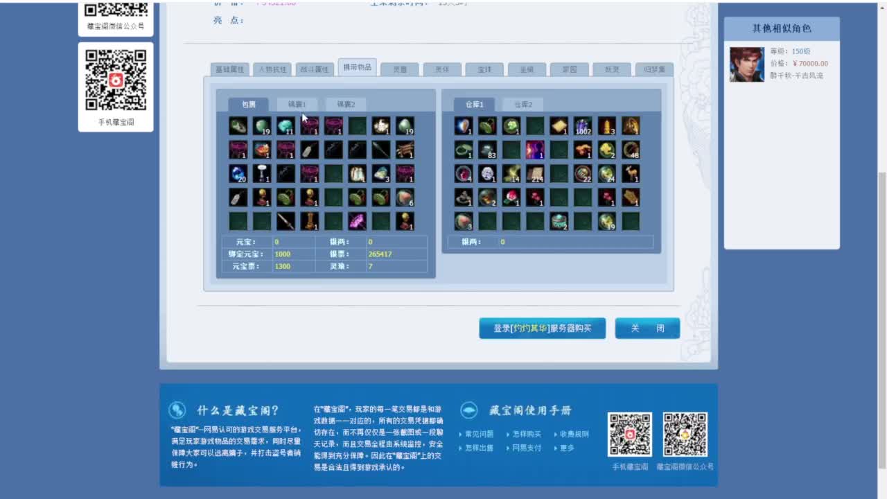
Task: Select the blue gem with count 20 in bag
Action: click(238, 173)
